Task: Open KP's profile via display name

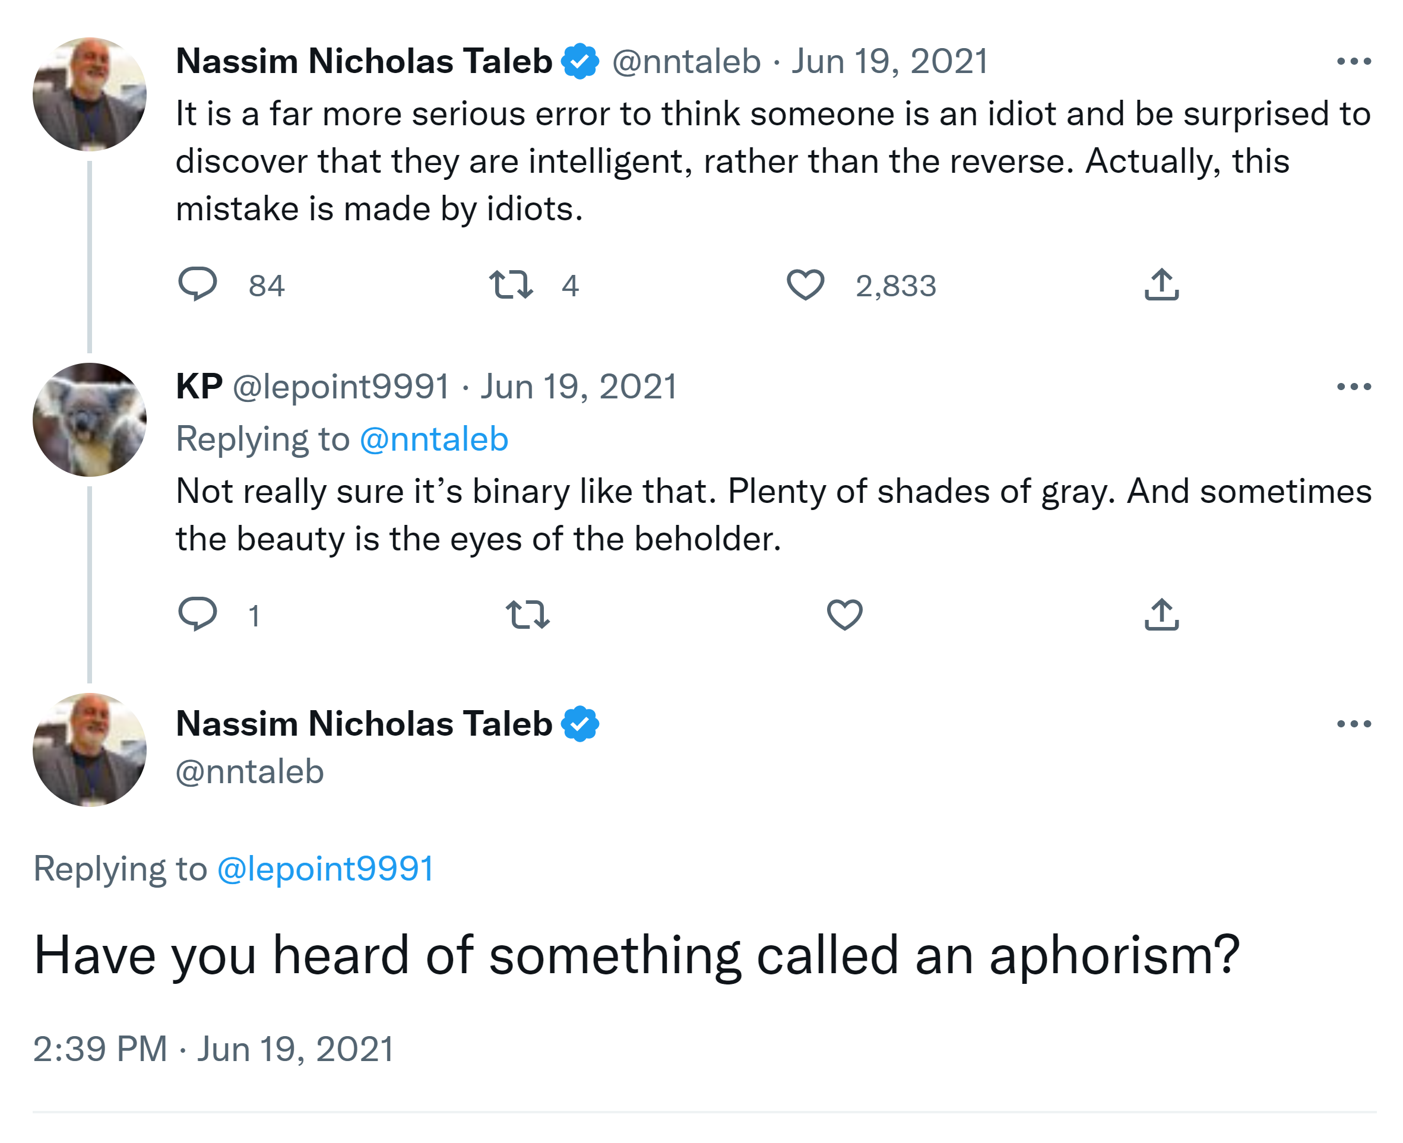Action: 199,387
